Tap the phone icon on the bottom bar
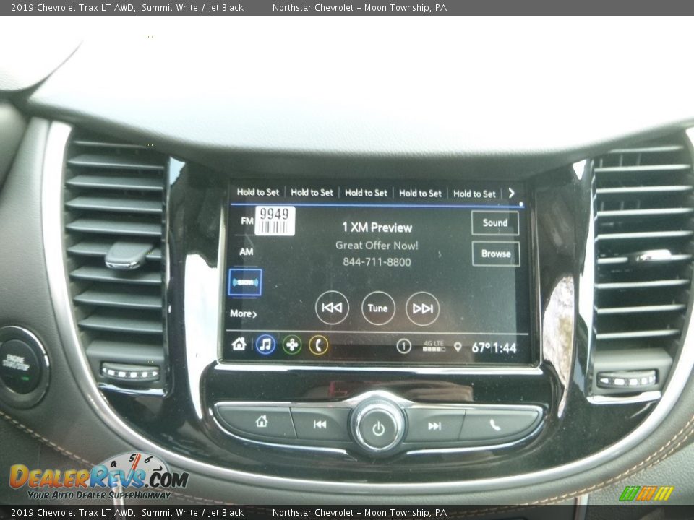This screenshot has height=520, width=694. [x=318, y=346]
